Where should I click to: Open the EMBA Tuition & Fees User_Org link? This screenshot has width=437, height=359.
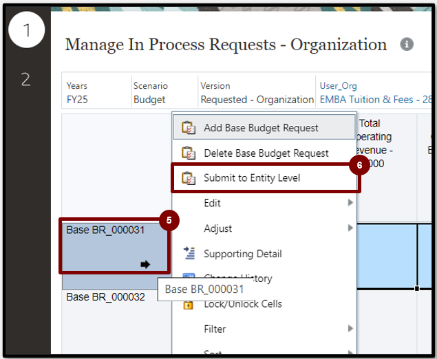(x=366, y=100)
